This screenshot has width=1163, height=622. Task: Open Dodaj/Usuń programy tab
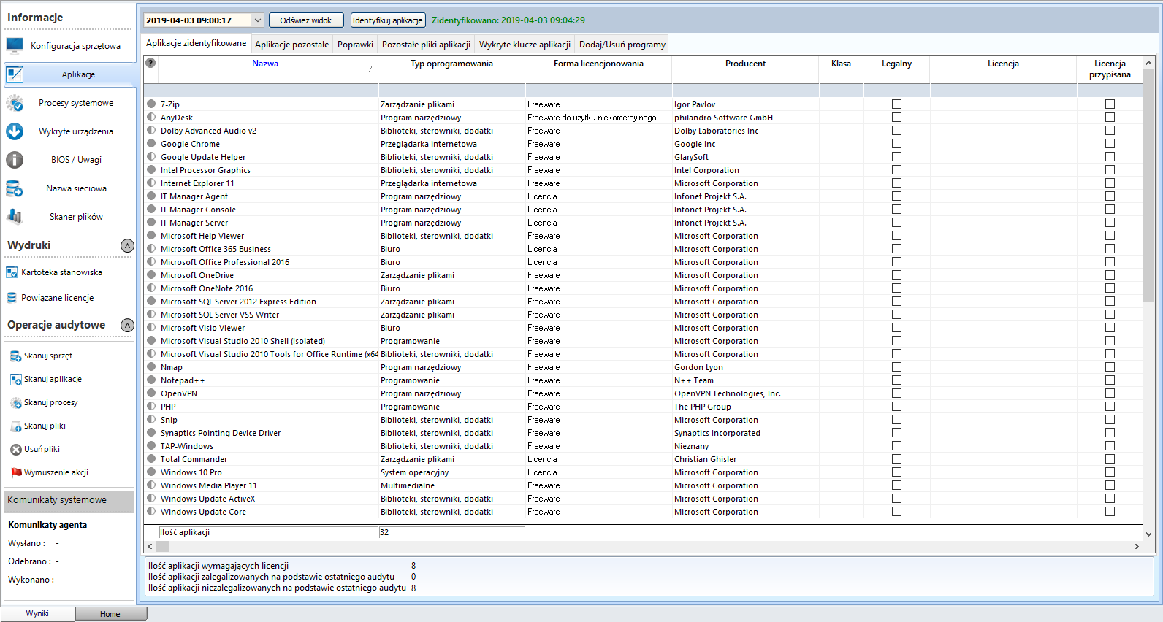tap(622, 45)
